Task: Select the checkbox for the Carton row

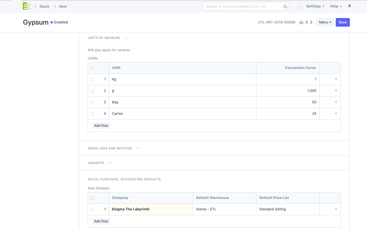Action: 92,114
